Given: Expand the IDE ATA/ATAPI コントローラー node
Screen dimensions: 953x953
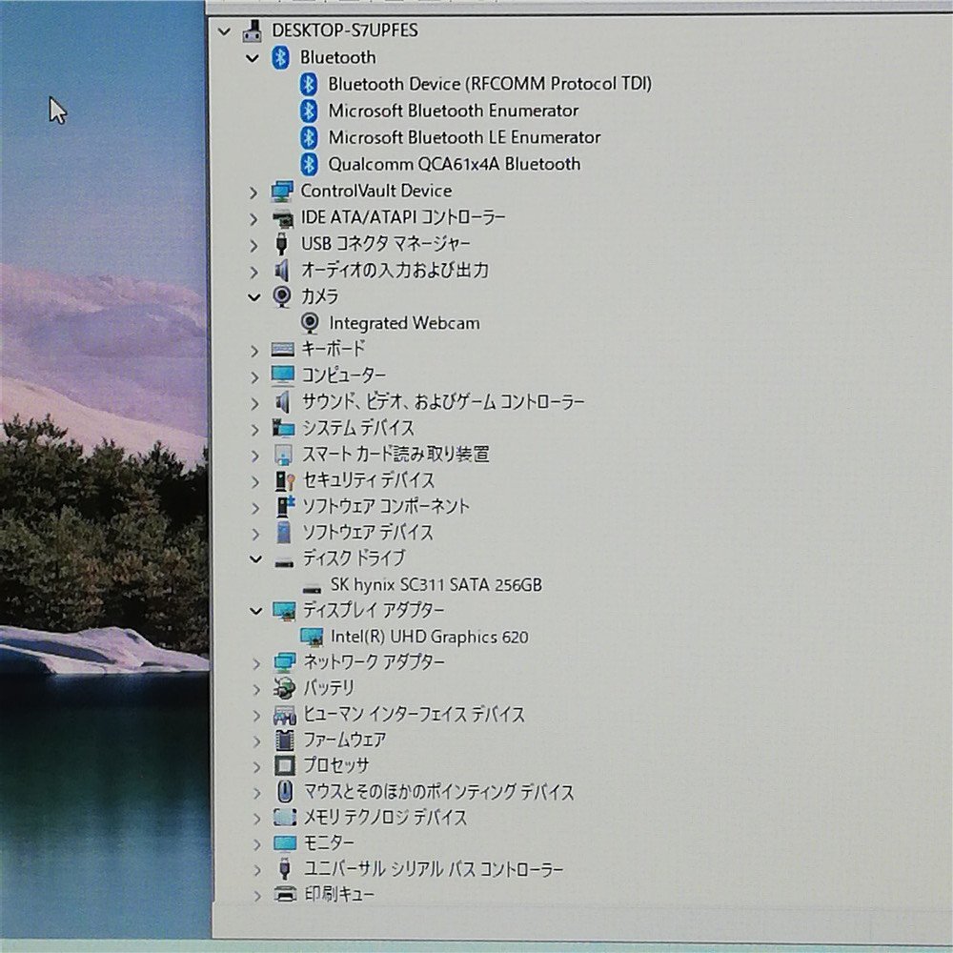Looking at the screenshot, I should 253,219.
